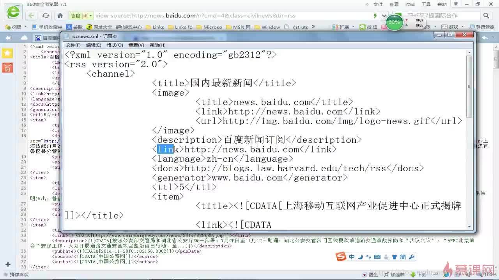Open the chinahighway.com link in page source
Screen dimensions: 499x280
pyautogui.click(x=160, y=236)
